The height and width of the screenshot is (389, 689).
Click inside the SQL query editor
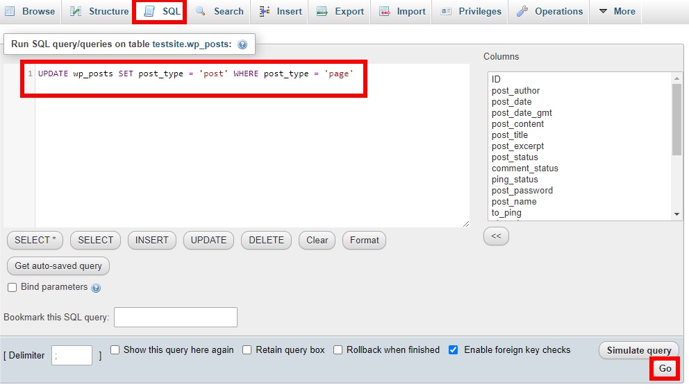(252, 145)
